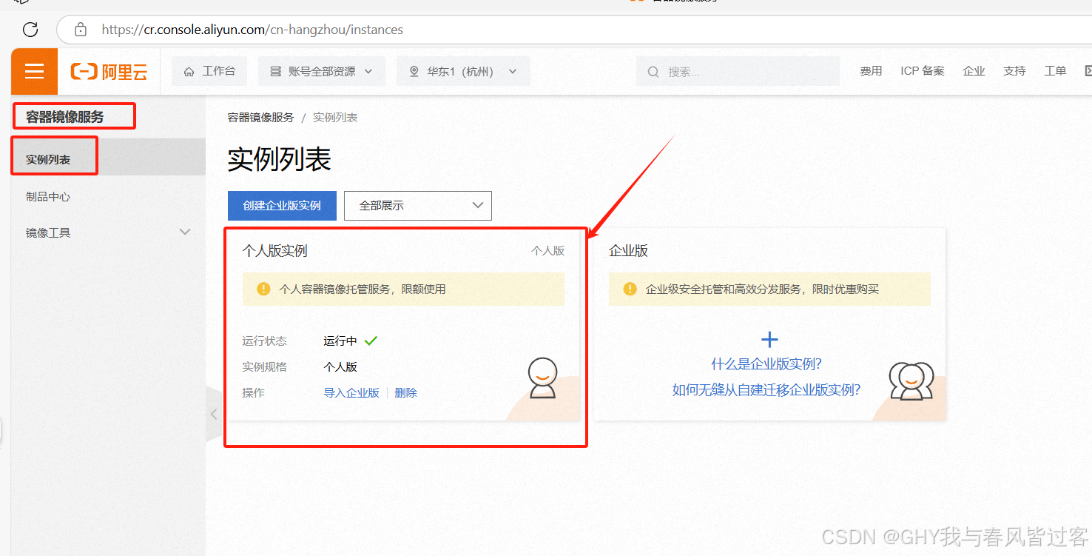The image size is (1092, 556).
Task: Click the resource icon beside 账号全部资源
Action: coord(275,72)
